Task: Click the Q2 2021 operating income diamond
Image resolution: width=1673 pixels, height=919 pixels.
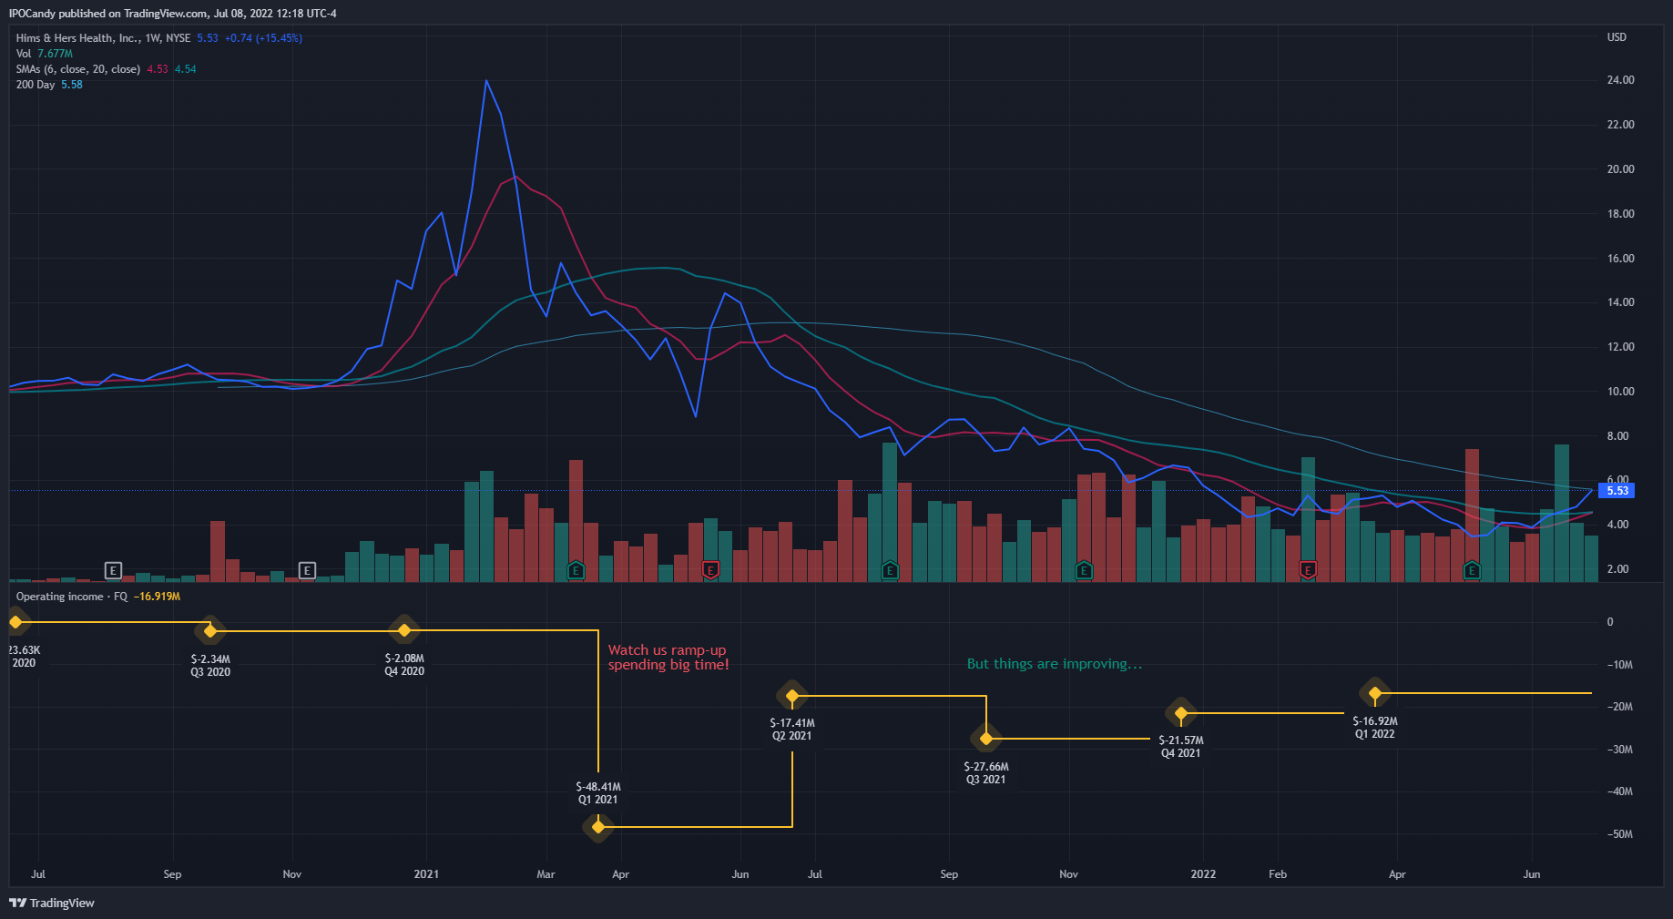Action: [x=792, y=696]
